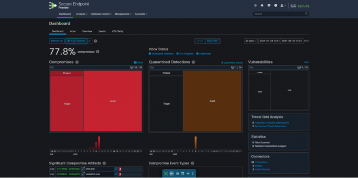Open the Management menu dropdown
Viewport: 358px width, 178px height.
[123, 14]
